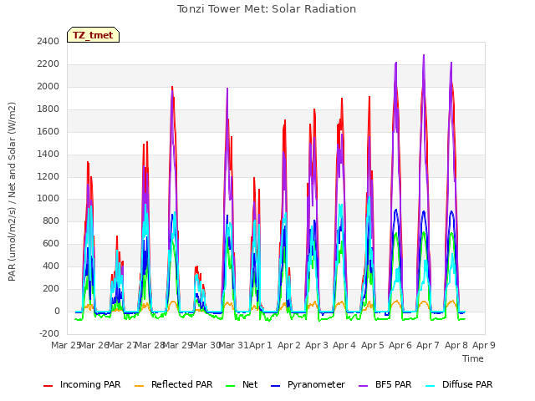The width and height of the screenshot is (535, 401).
Task: Click the Apr 6 x-axis tick label
Action: click(x=400, y=345)
